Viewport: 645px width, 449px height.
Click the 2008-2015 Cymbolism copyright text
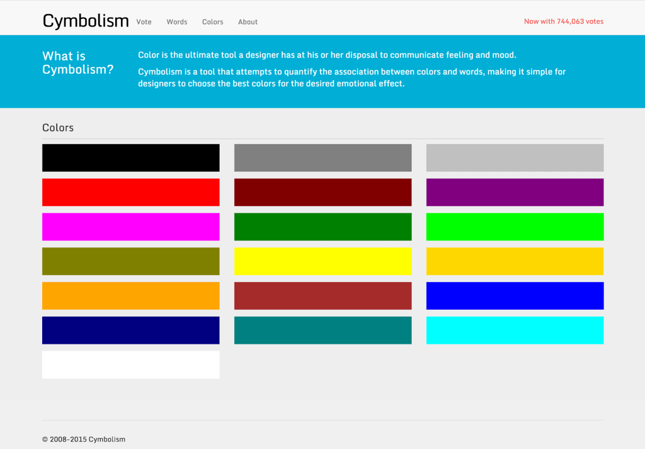83,439
